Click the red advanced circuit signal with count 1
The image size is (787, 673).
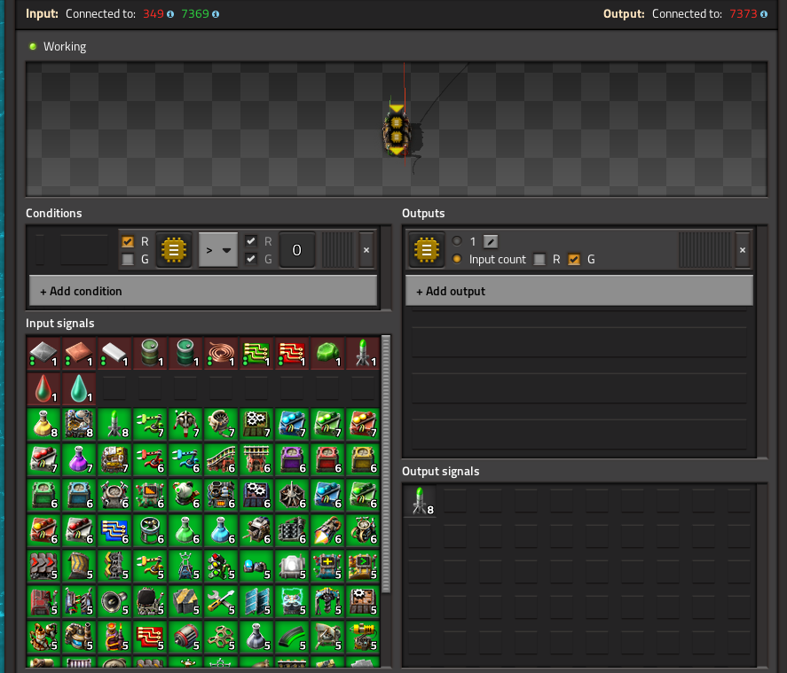click(292, 353)
